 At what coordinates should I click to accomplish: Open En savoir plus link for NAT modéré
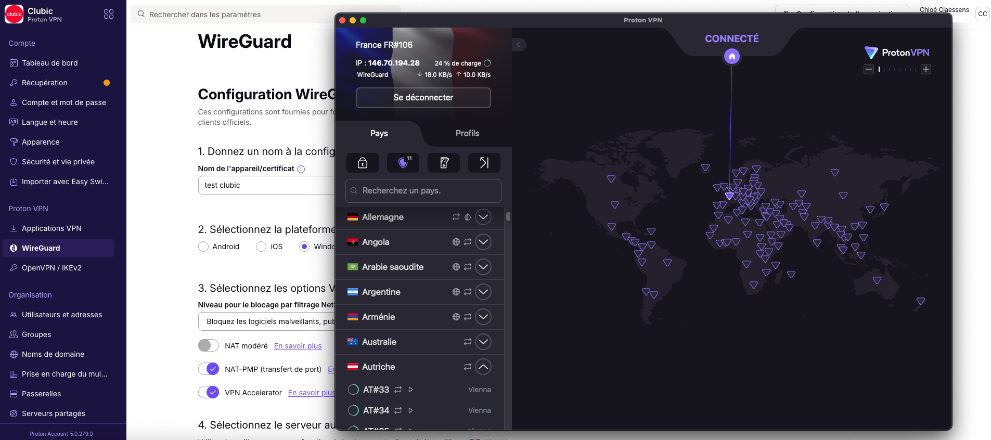click(298, 346)
